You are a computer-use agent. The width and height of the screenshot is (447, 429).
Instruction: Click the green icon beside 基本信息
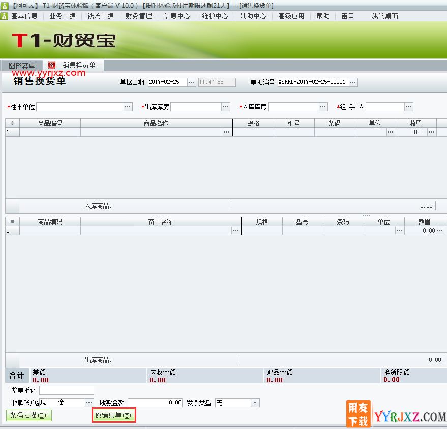click(4, 16)
